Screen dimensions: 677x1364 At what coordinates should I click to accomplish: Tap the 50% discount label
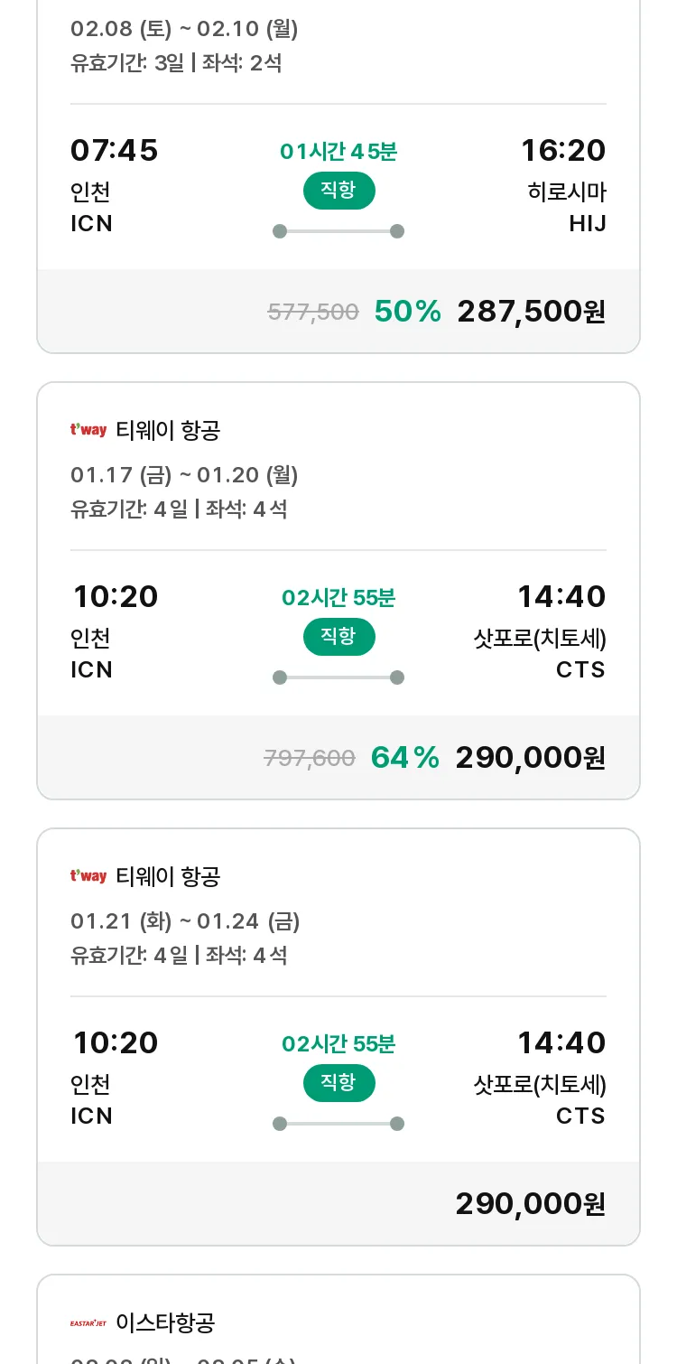[x=408, y=312]
